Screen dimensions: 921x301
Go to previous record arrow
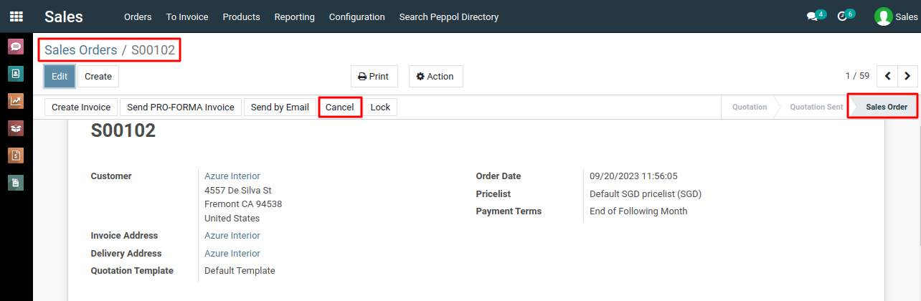coord(888,76)
